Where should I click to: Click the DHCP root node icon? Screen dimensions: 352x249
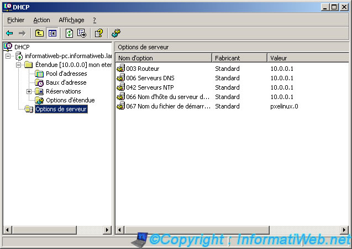(x=8, y=46)
